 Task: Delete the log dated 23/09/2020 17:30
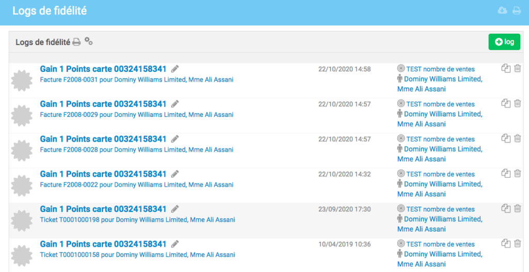tap(518, 208)
